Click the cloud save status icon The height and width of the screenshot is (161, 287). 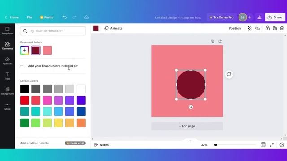[x=87, y=17]
